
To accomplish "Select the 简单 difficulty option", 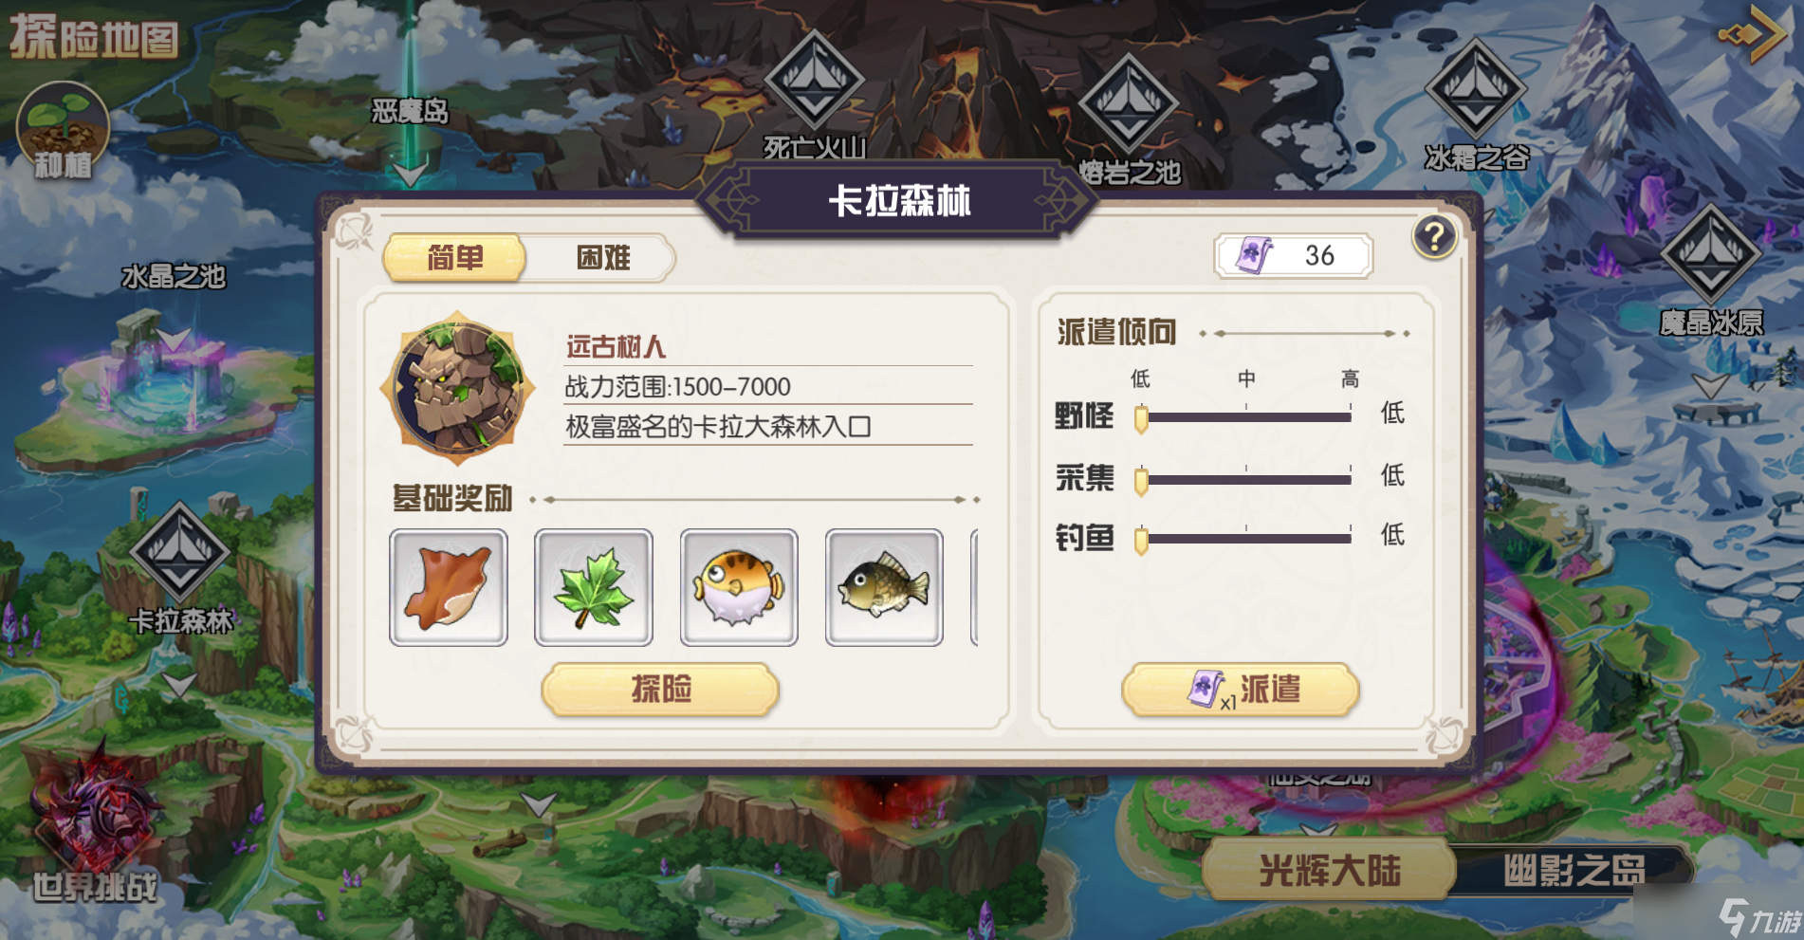I will tap(455, 258).
